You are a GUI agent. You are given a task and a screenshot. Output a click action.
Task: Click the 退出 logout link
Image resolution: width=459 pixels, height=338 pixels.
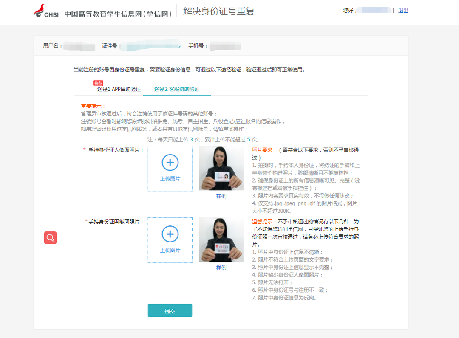(403, 11)
